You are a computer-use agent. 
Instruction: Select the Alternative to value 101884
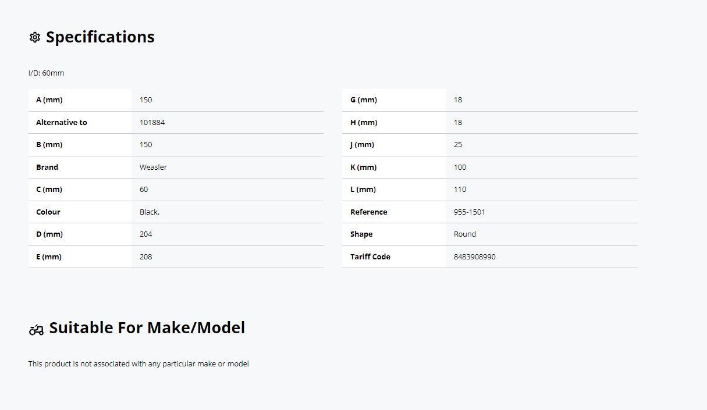(x=152, y=123)
